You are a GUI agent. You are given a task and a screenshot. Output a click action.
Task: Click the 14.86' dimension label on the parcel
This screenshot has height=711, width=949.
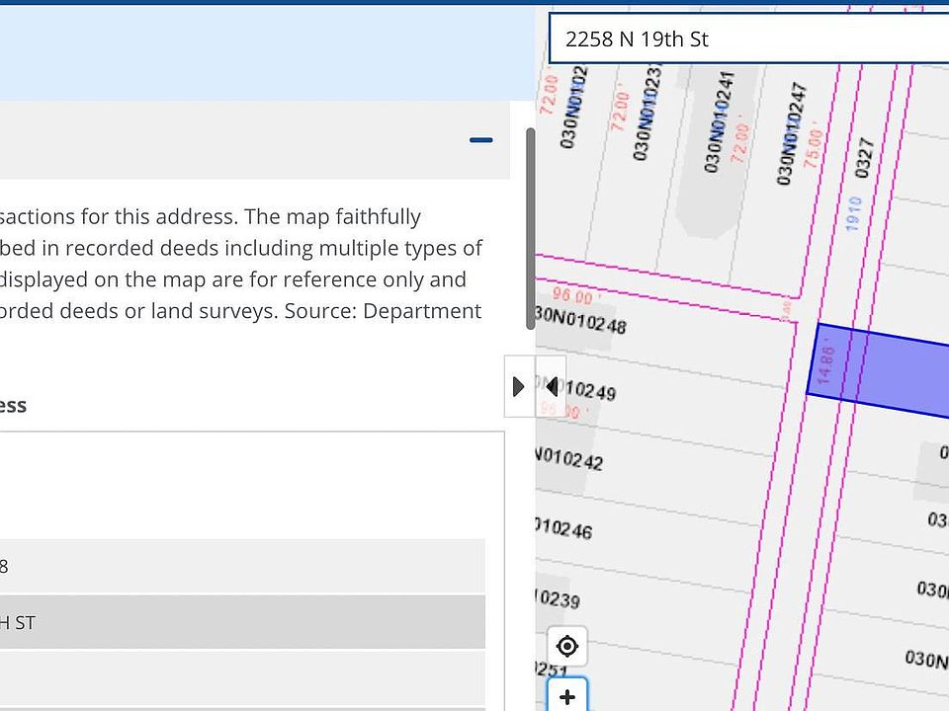click(x=825, y=363)
